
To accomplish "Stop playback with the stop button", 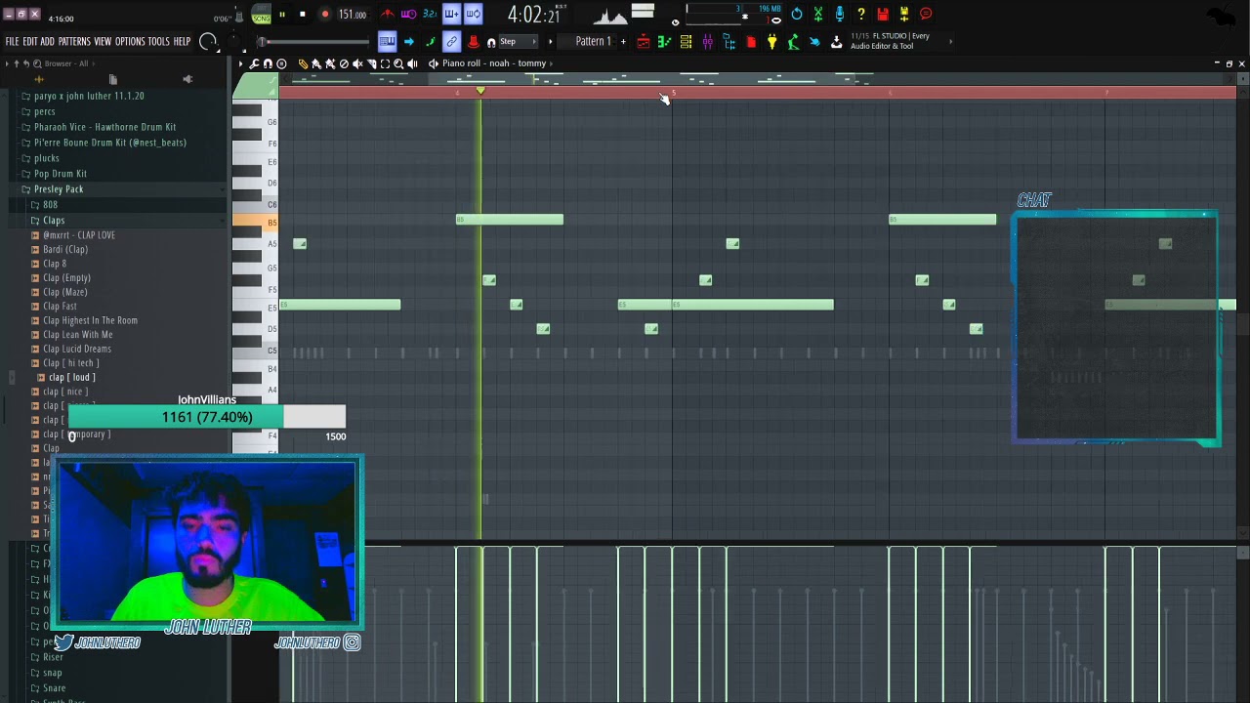I will [303, 15].
